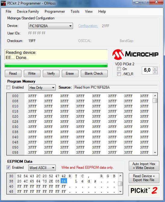Image resolution: width=165 pixels, height=202 pixels.
Task: Open the View menu
Action: (89, 11)
